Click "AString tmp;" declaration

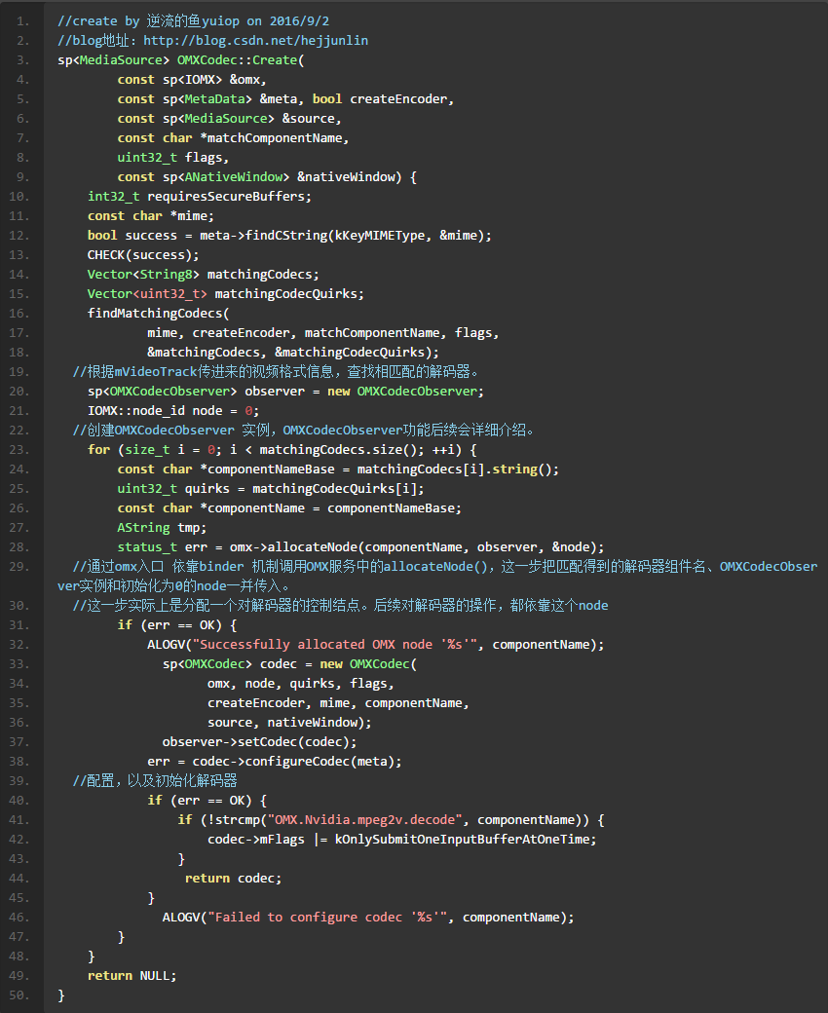click(x=162, y=527)
